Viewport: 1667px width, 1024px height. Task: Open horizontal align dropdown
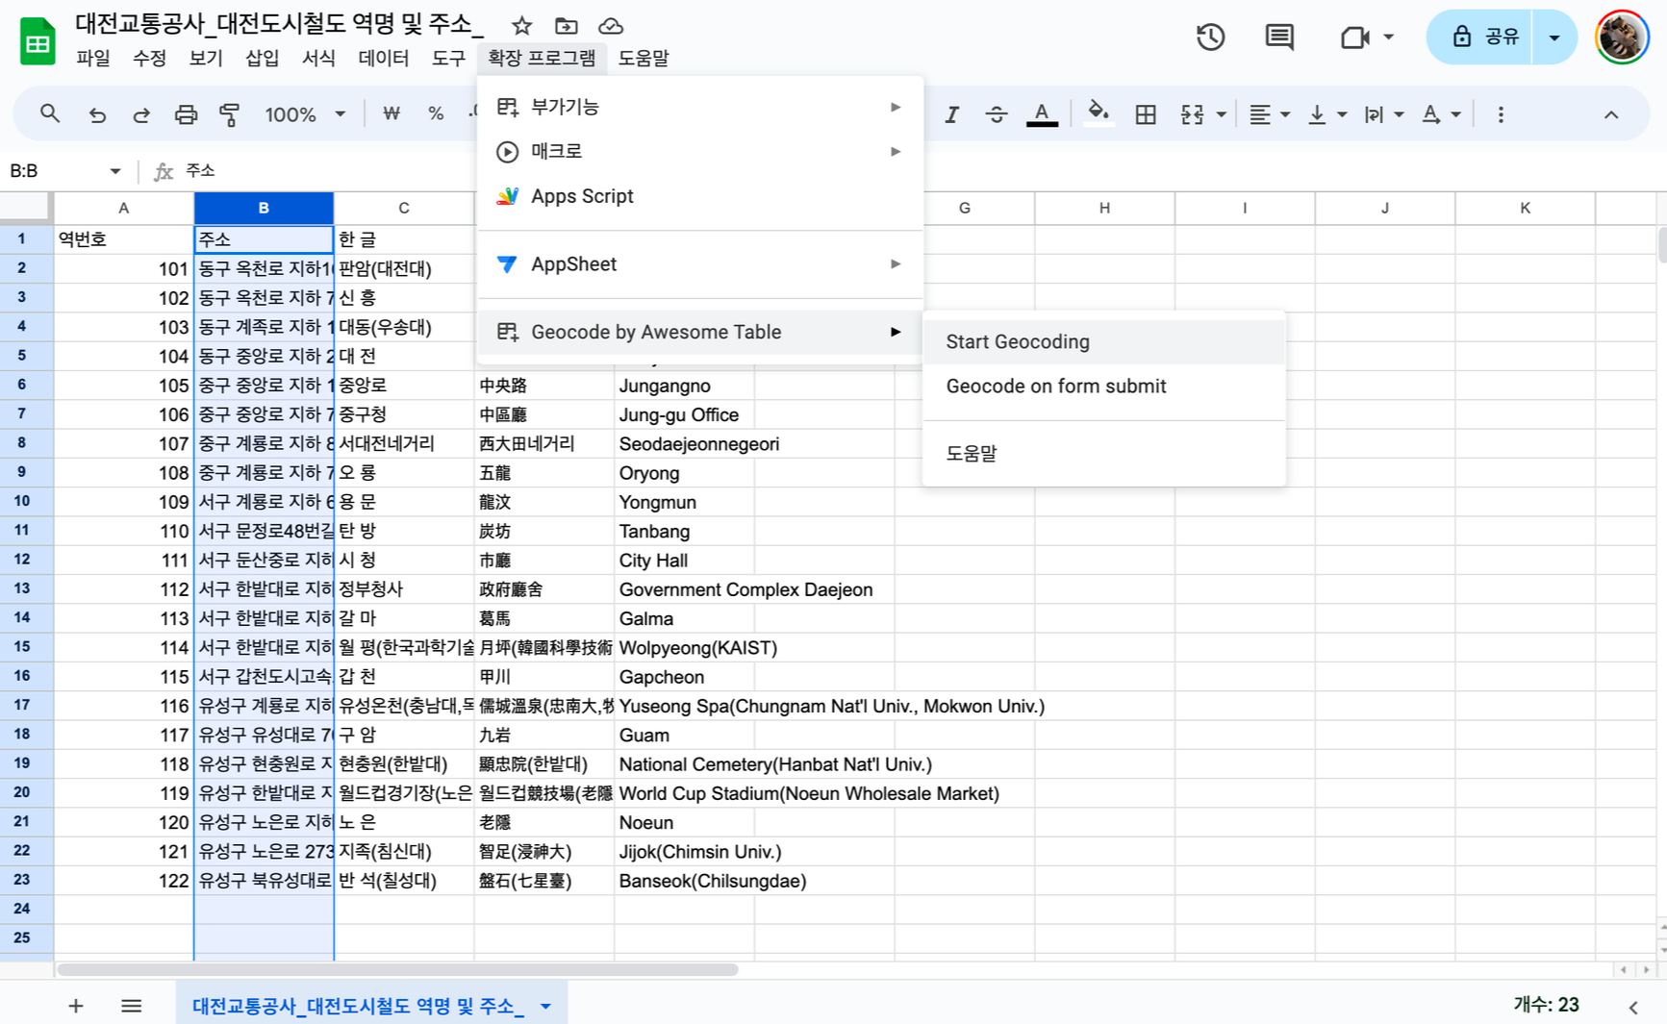pyautogui.click(x=1268, y=114)
